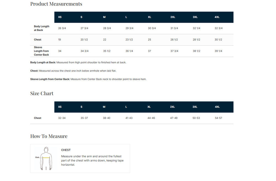Click the 38-40 chest range for size M
This screenshot has width=276, height=181.
pos(107,118)
